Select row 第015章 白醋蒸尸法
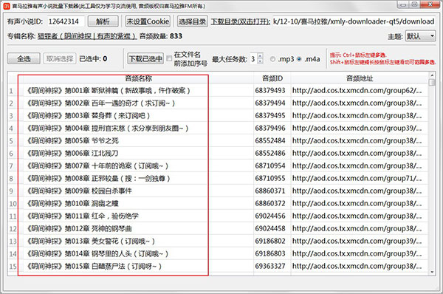This screenshot has height=294, width=443. [x=139, y=266]
